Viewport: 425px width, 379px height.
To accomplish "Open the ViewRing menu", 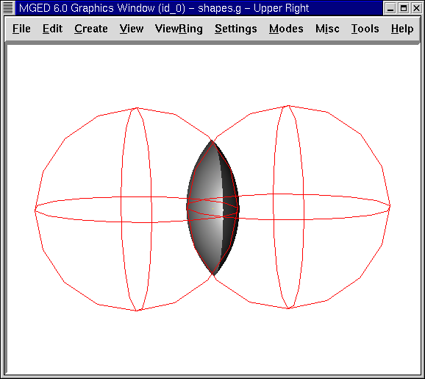I will point(179,29).
